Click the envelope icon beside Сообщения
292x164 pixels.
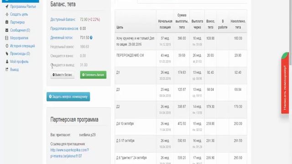click(x=7, y=30)
